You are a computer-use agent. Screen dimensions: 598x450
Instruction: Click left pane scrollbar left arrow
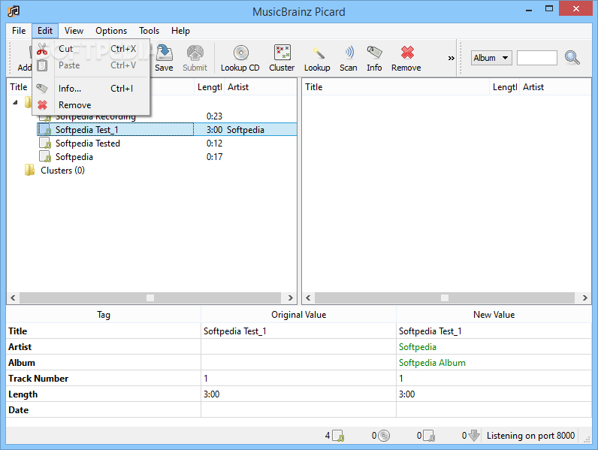point(13,297)
